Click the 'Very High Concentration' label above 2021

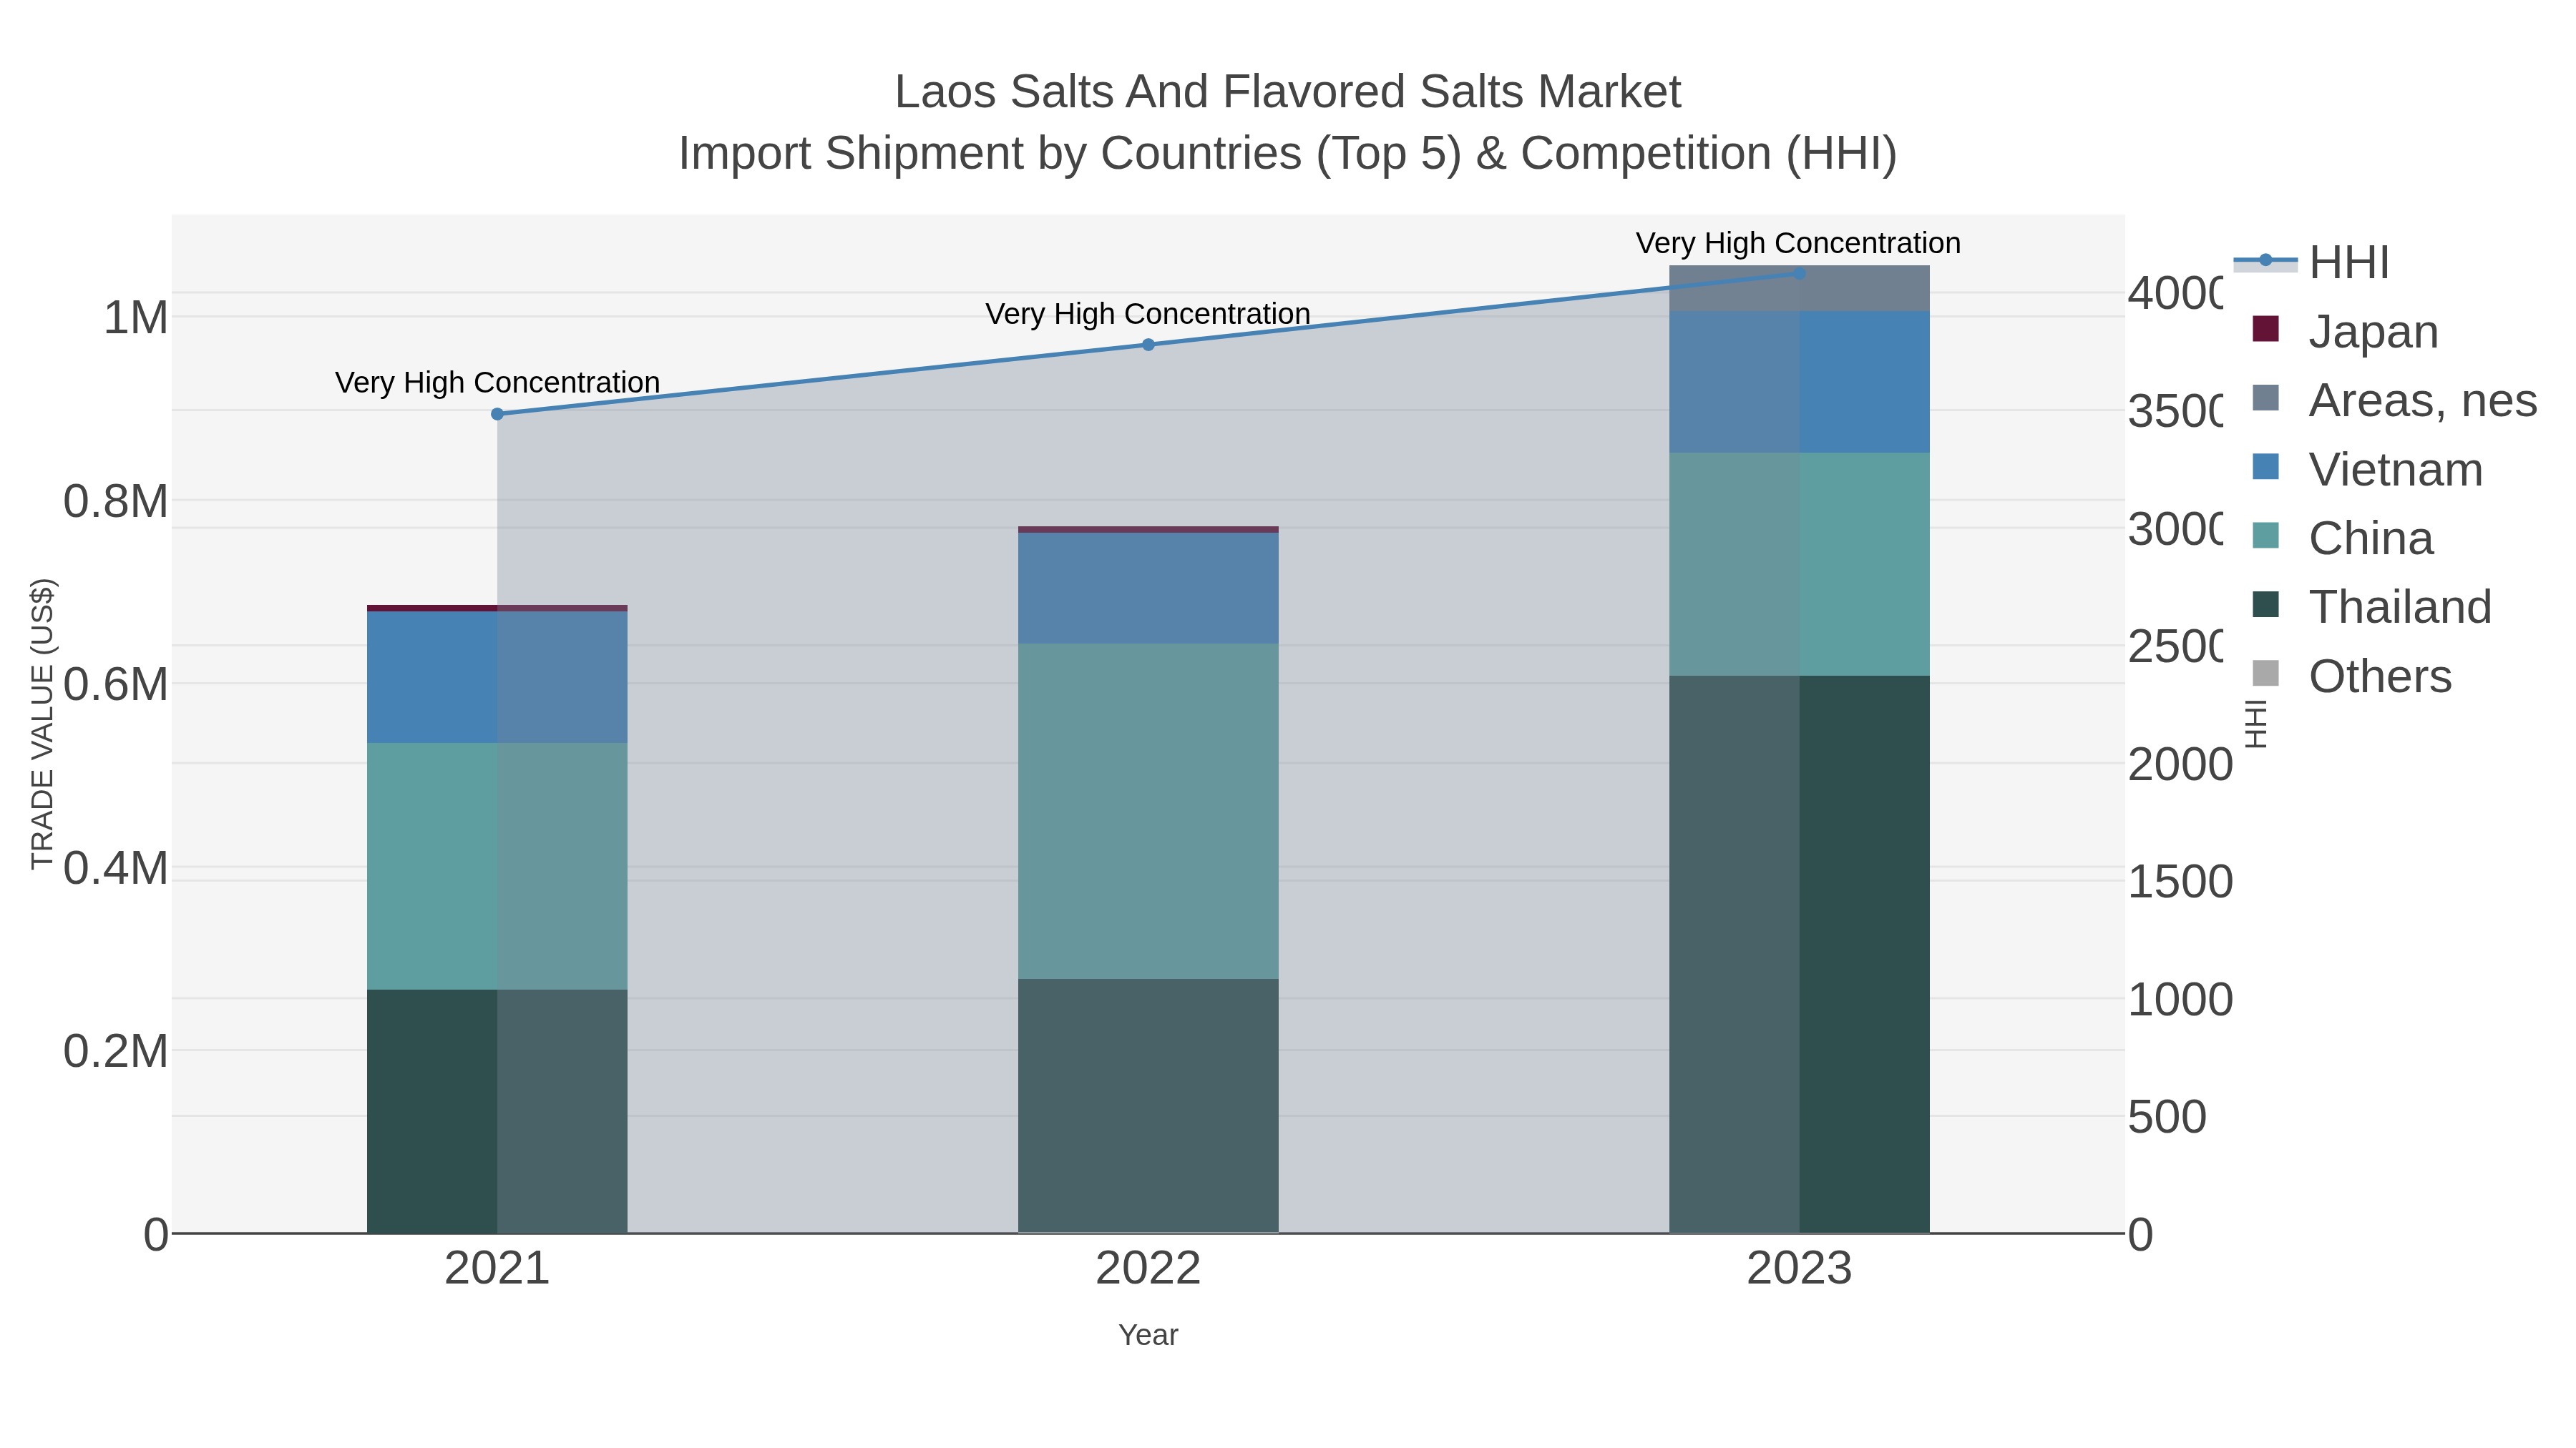pos(497,383)
